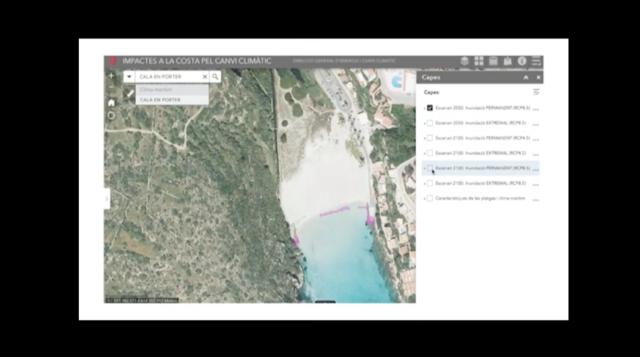640x357 pixels.
Task: Open the basemap gallery grid icon
Action: point(479,61)
